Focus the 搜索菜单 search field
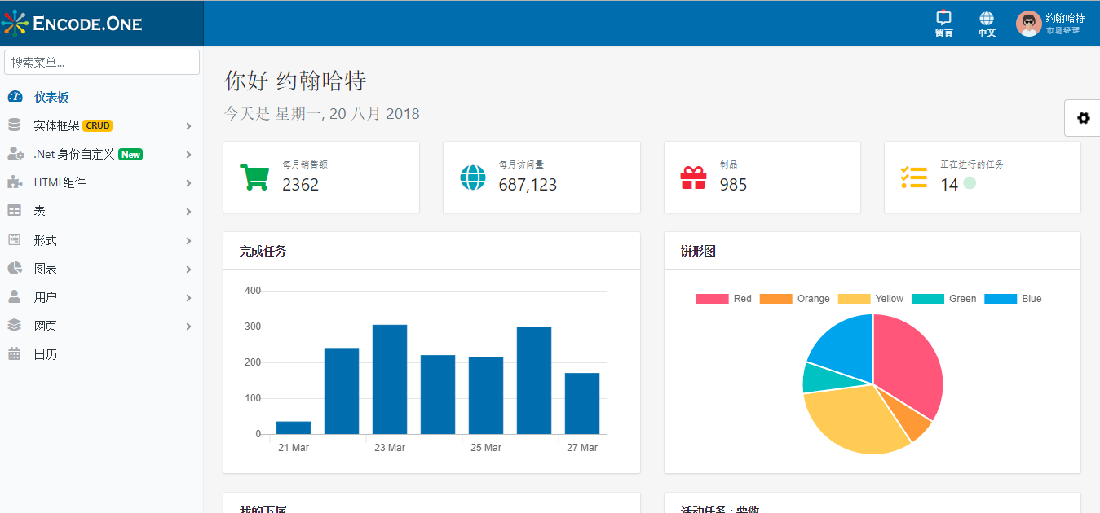 click(x=102, y=63)
